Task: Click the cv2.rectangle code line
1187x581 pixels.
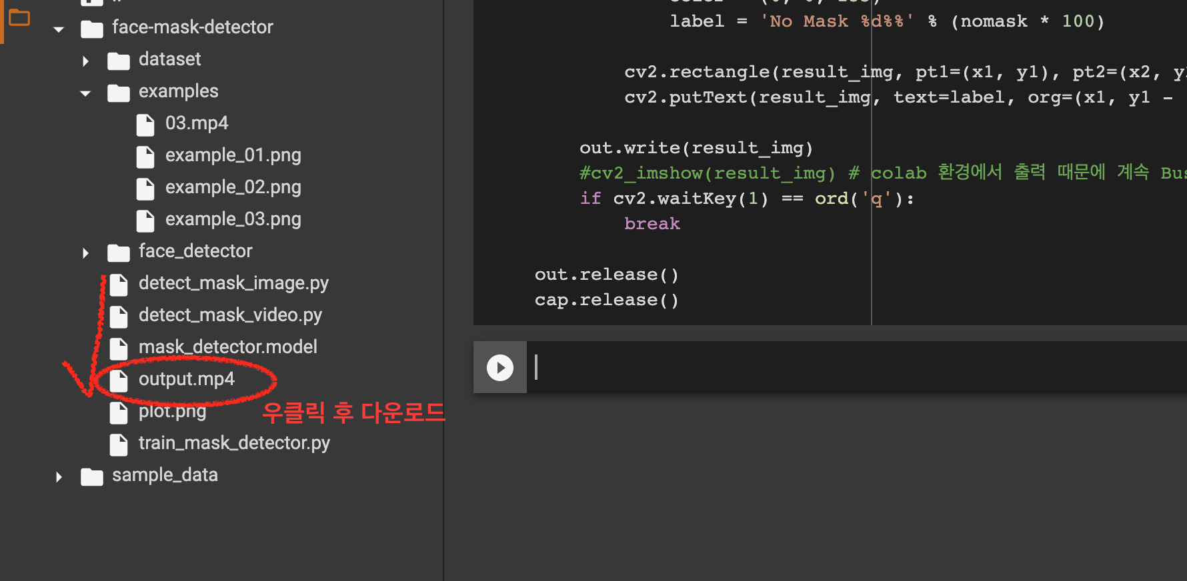Action: (906, 72)
